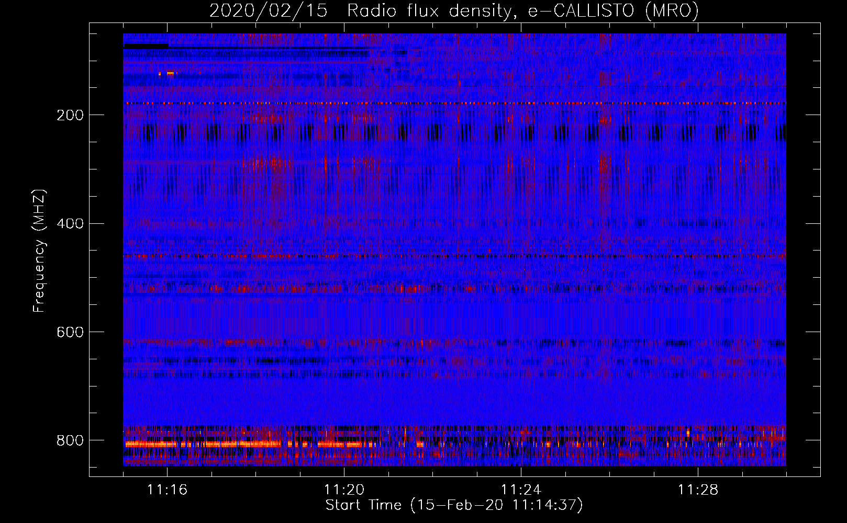Click the '11:20' time axis label
Image resolution: width=847 pixels, height=523 pixels.
click(344, 490)
